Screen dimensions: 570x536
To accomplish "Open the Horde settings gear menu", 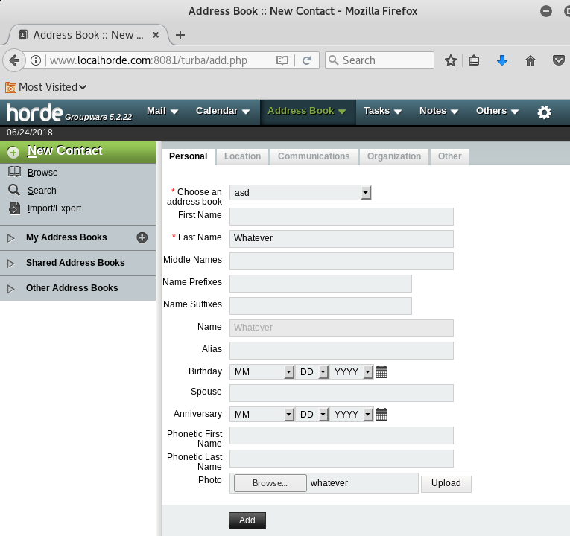I will point(544,112).
